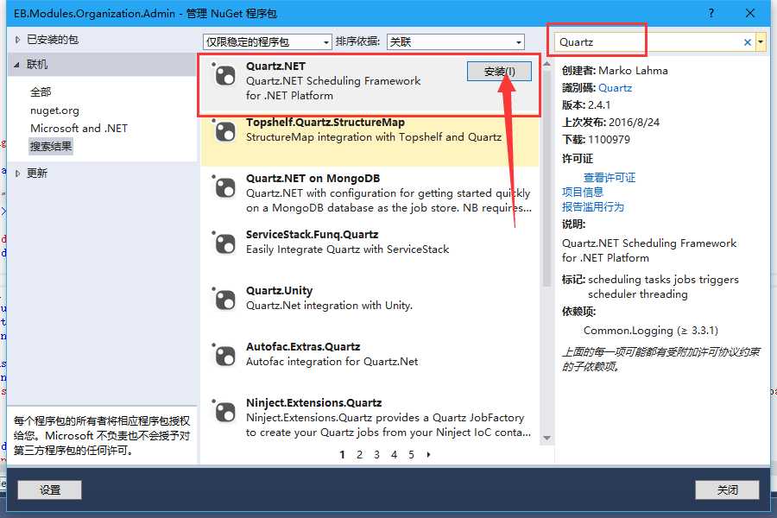Open the Quartz 識別碼 link
Viewport: 777px width, 518px height.
click(x=615, y=88)
